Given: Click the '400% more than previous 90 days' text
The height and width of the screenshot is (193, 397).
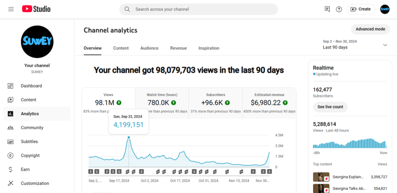Looking at the screenshot, I should point(269,111).
